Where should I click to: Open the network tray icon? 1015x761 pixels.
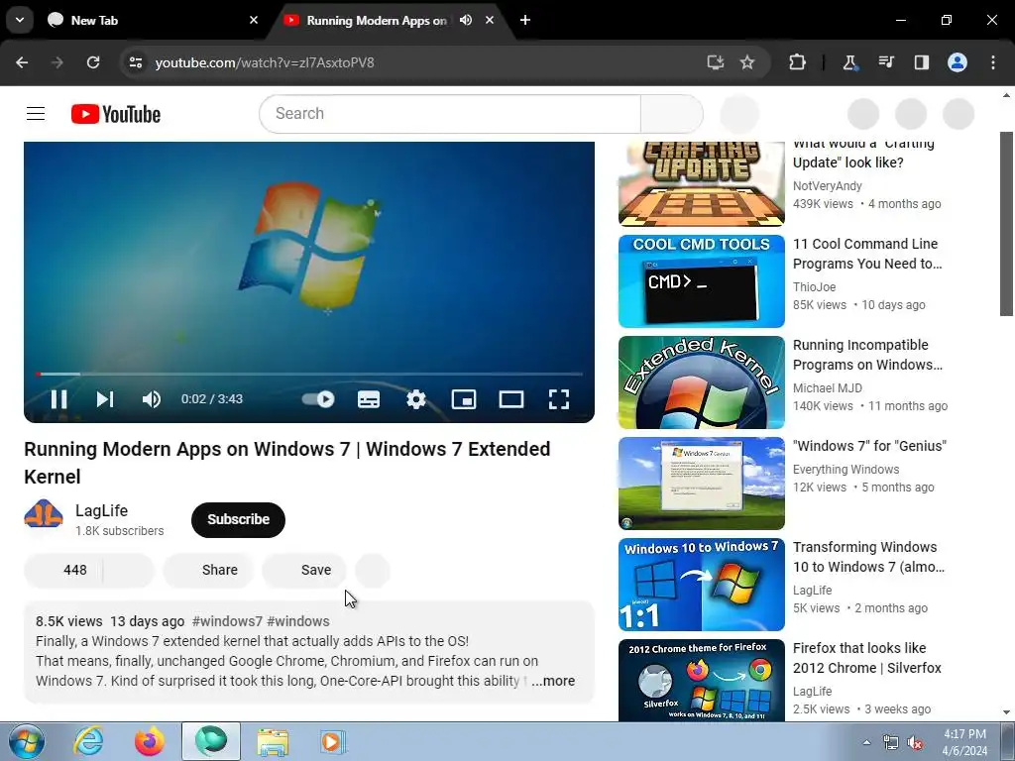pyautogui.click(x=891, y=743)
